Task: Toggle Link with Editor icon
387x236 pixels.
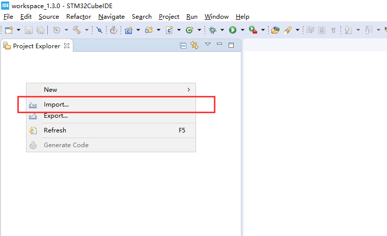Action: point(195,45)
